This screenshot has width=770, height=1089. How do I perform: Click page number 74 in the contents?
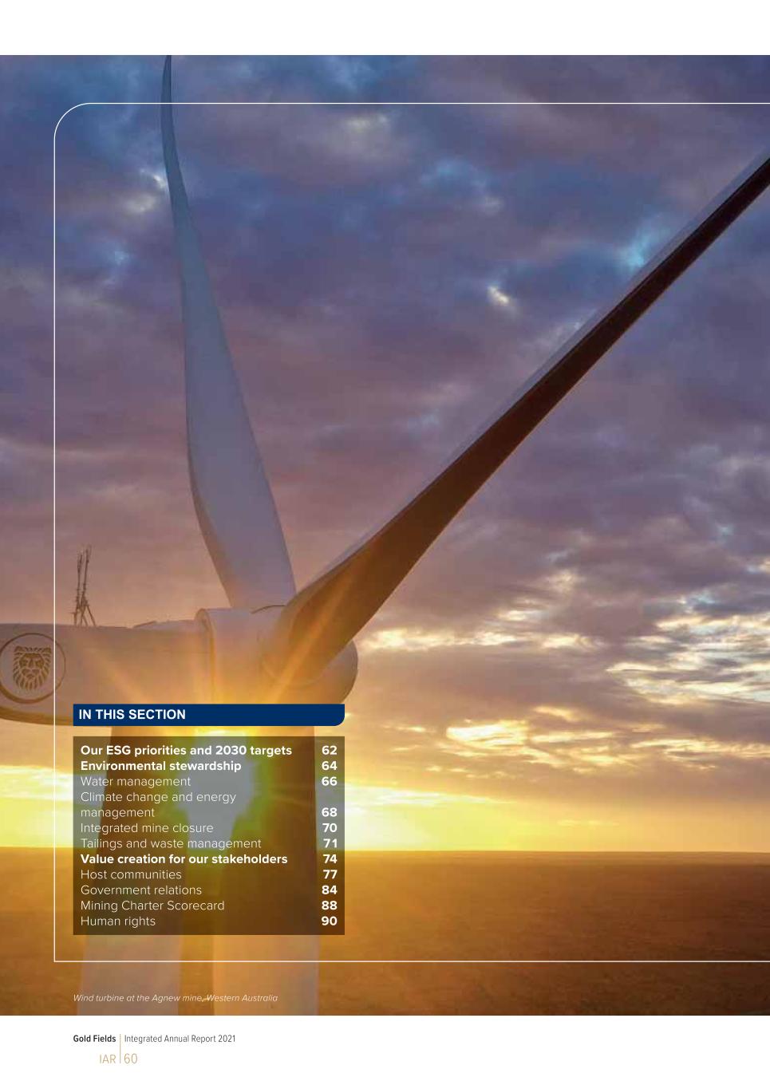[x=330, y=858]
